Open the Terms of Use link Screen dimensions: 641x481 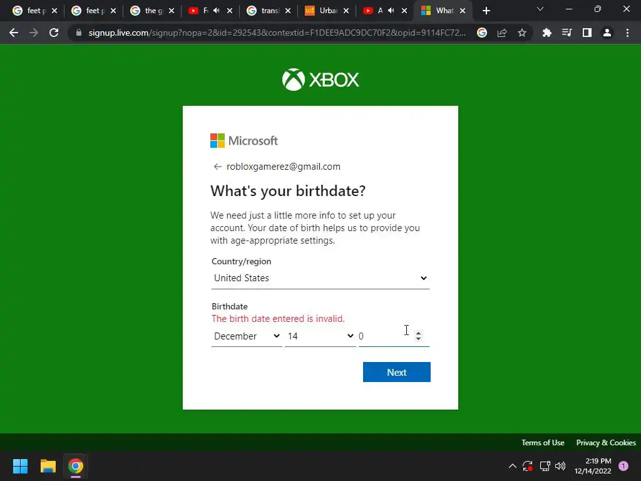[x=543, y=443]
